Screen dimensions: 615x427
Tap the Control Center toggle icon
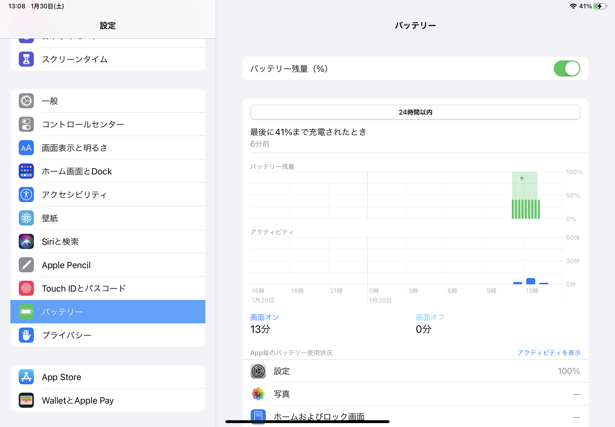(x=26, y=124)
